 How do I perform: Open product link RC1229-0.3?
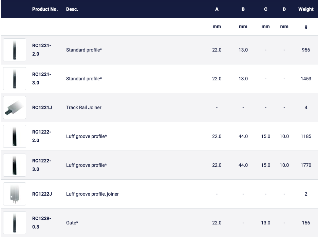[42, 223]
